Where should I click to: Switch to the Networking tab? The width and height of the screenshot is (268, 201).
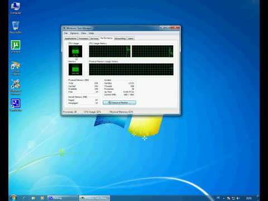coord(120,39)
